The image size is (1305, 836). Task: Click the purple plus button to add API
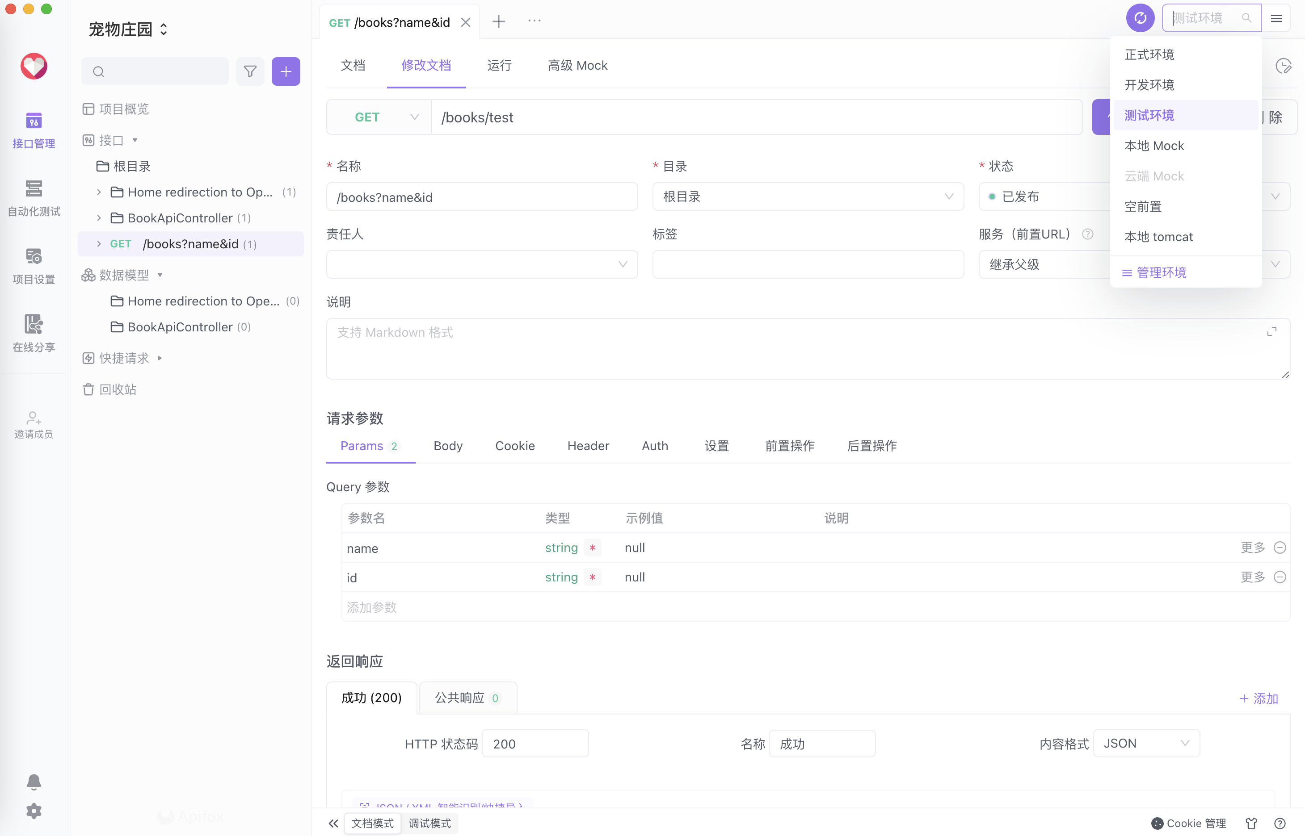pos(286,71)
